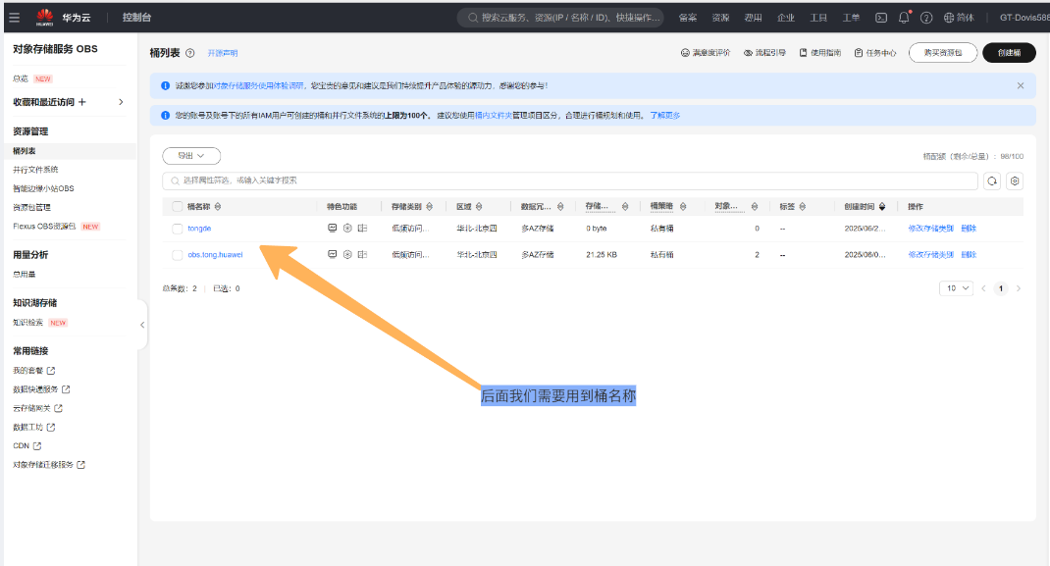Viewport: 1050px width, 566px height.
Task: Open the hamburger menu in top-left corner
Action: point(14,17)
